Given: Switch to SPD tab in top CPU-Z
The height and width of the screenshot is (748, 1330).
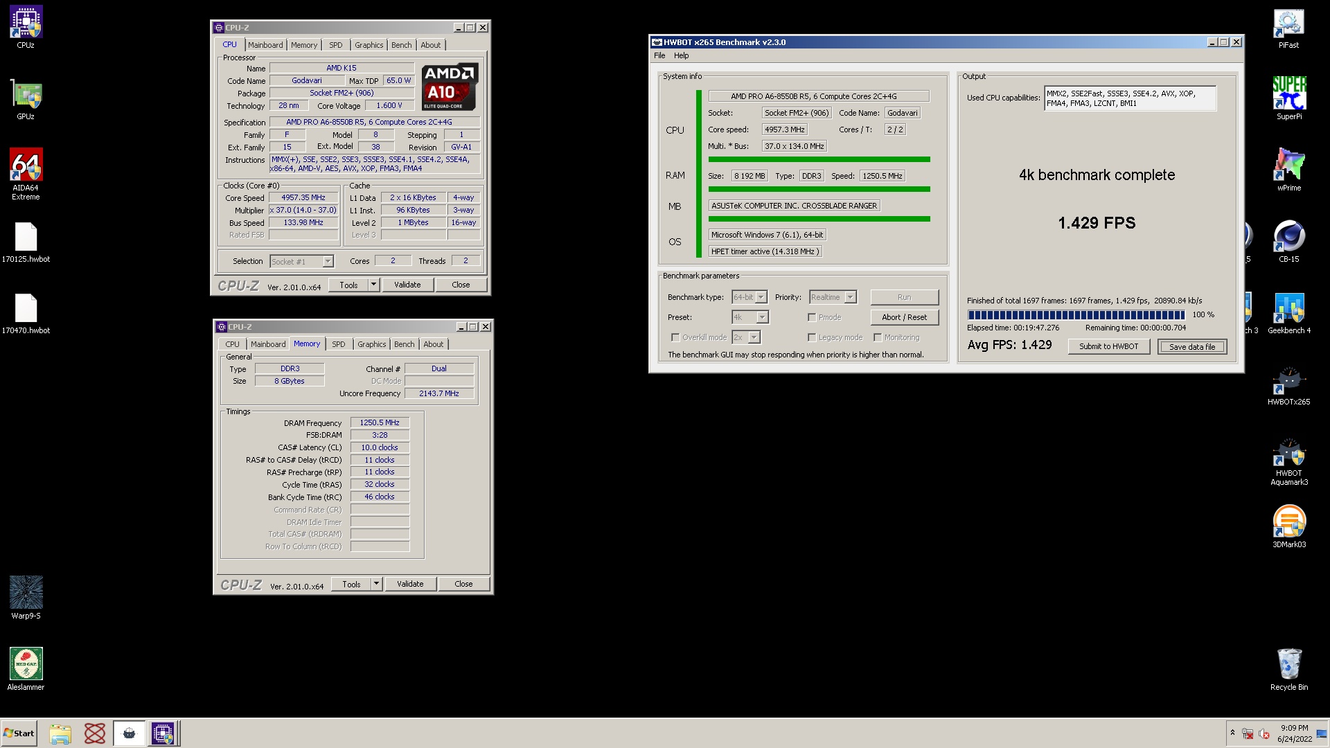Looking at the screenshot, I should (336, 45).
